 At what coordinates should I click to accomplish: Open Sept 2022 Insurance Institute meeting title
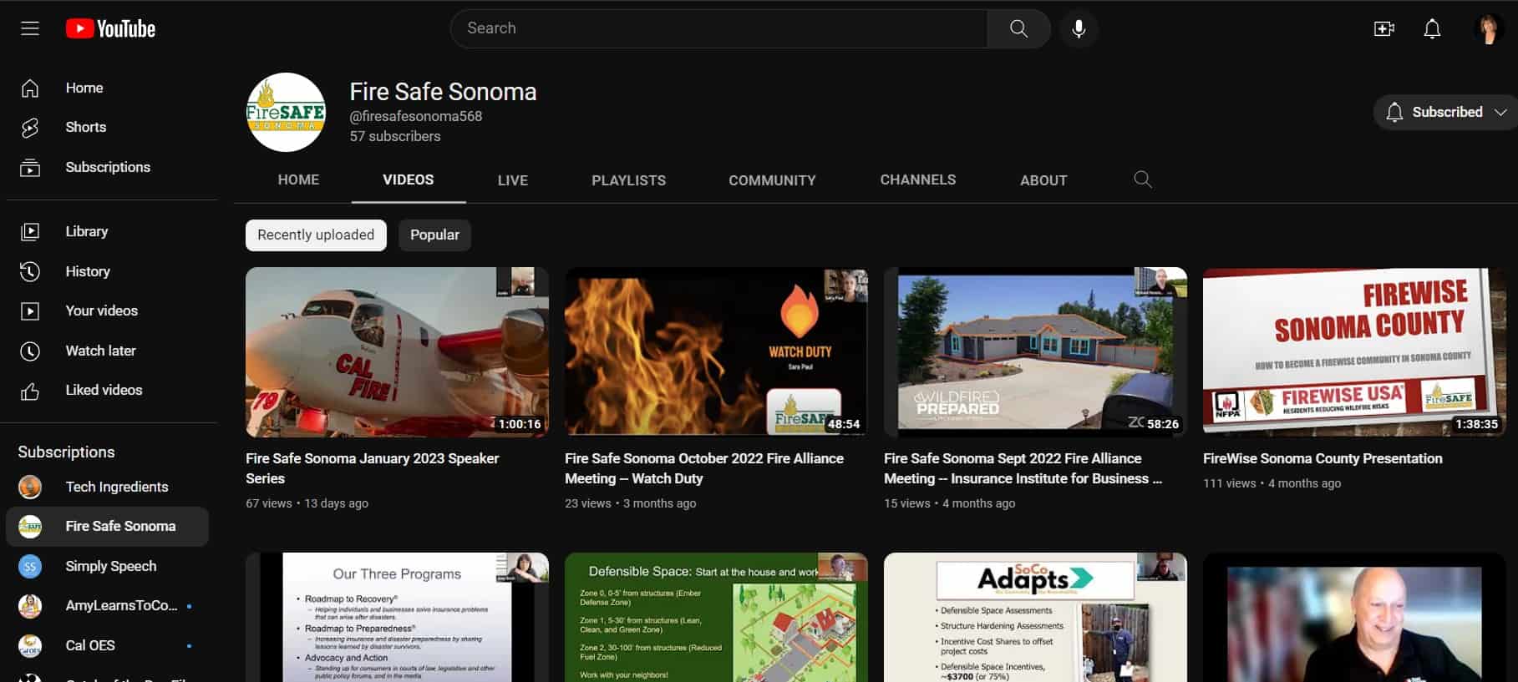point(1023,468)
